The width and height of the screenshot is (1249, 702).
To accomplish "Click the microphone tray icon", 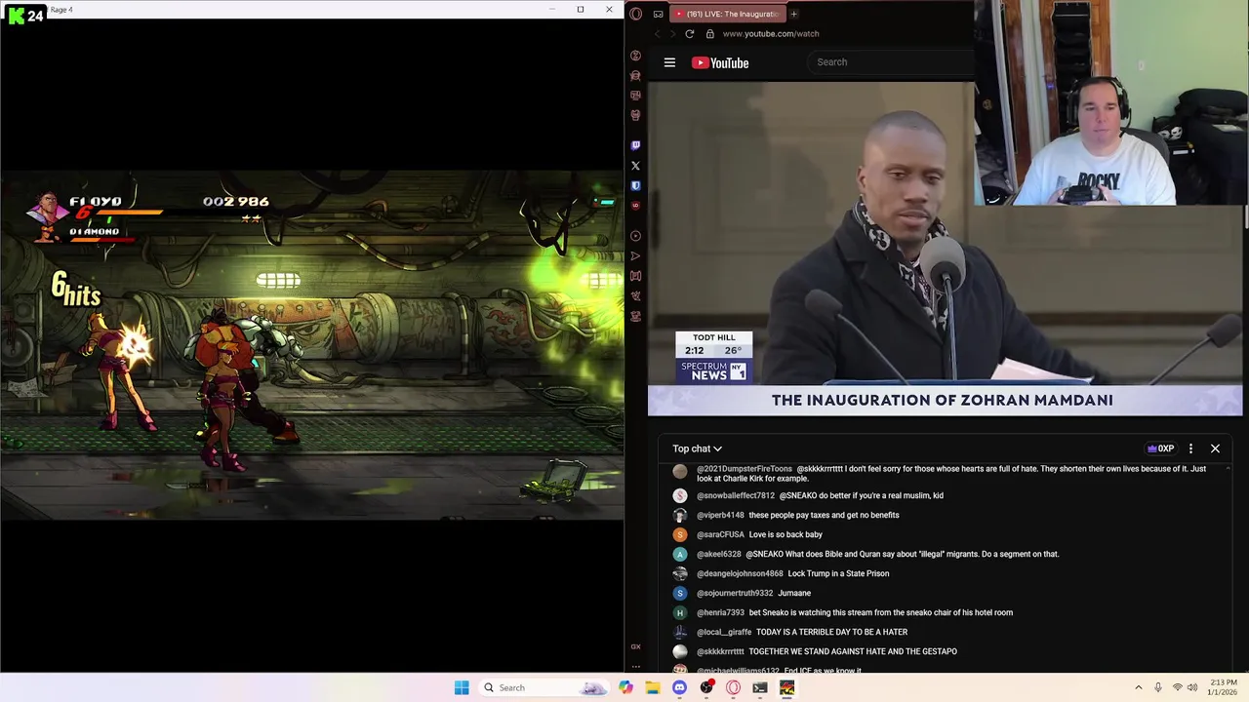I will (1158, 687).
